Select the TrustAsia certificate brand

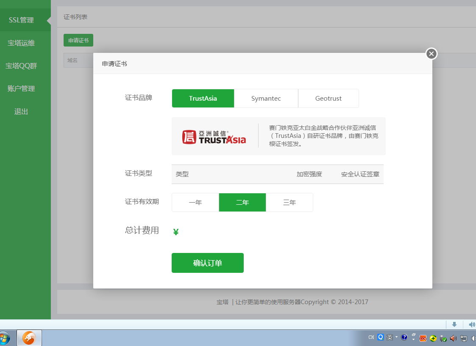coord(203,98)
